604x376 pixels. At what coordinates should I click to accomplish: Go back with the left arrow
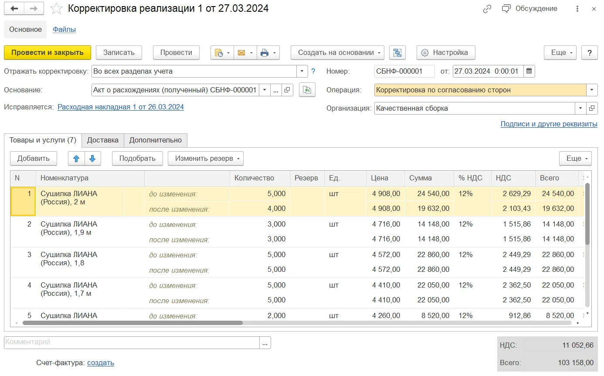[14, 8]
